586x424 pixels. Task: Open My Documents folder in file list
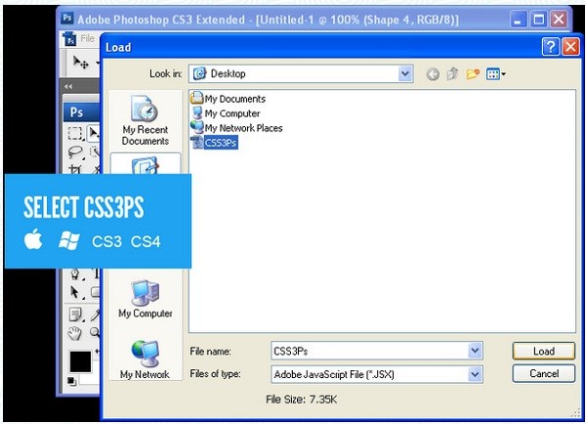228,99
